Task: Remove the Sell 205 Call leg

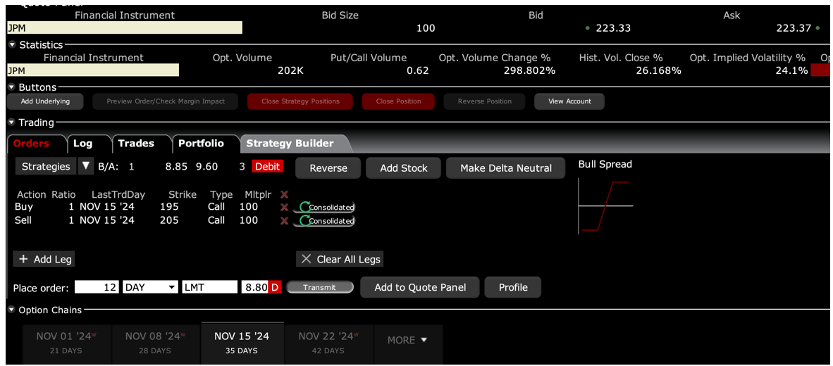Action: tap(284, 221)
